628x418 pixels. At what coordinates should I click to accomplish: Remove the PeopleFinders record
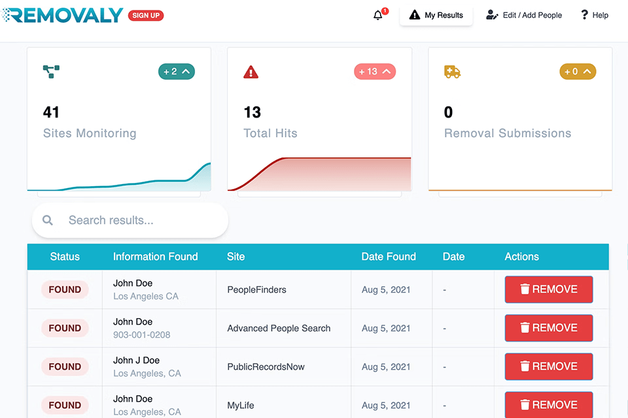point(549,289)
